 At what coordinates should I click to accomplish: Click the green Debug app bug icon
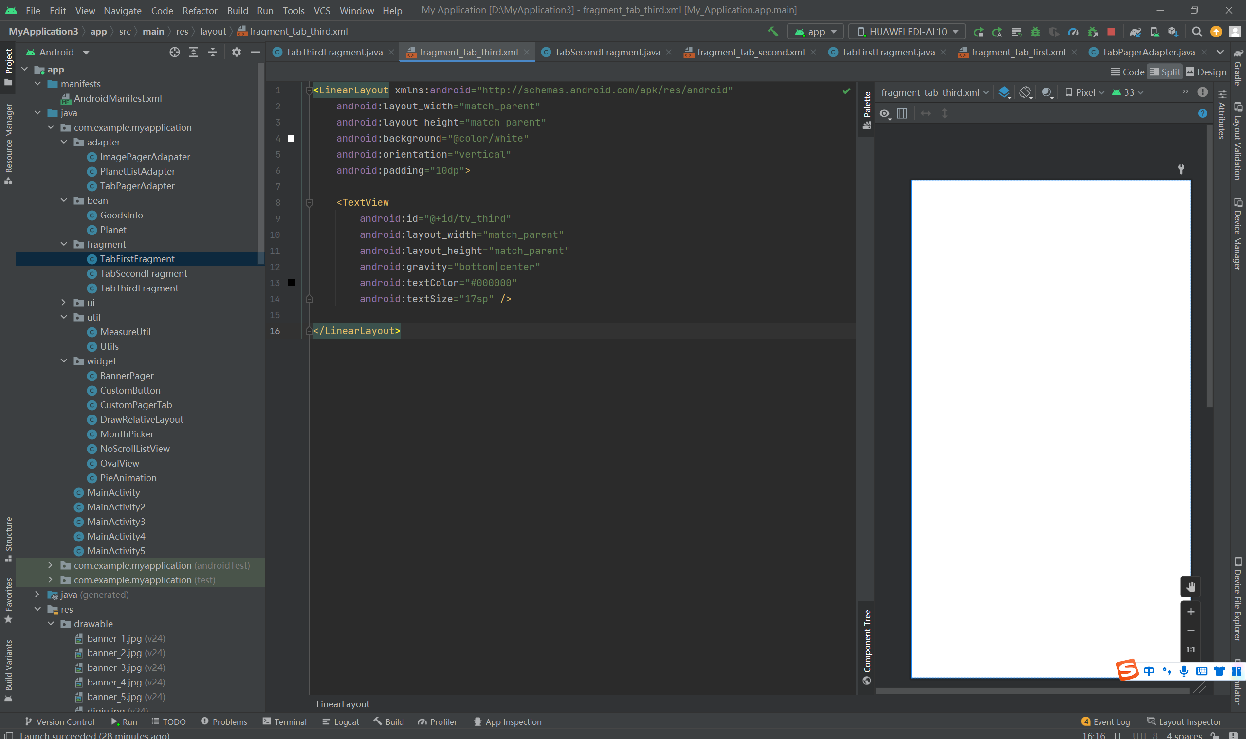point(1035,32)
